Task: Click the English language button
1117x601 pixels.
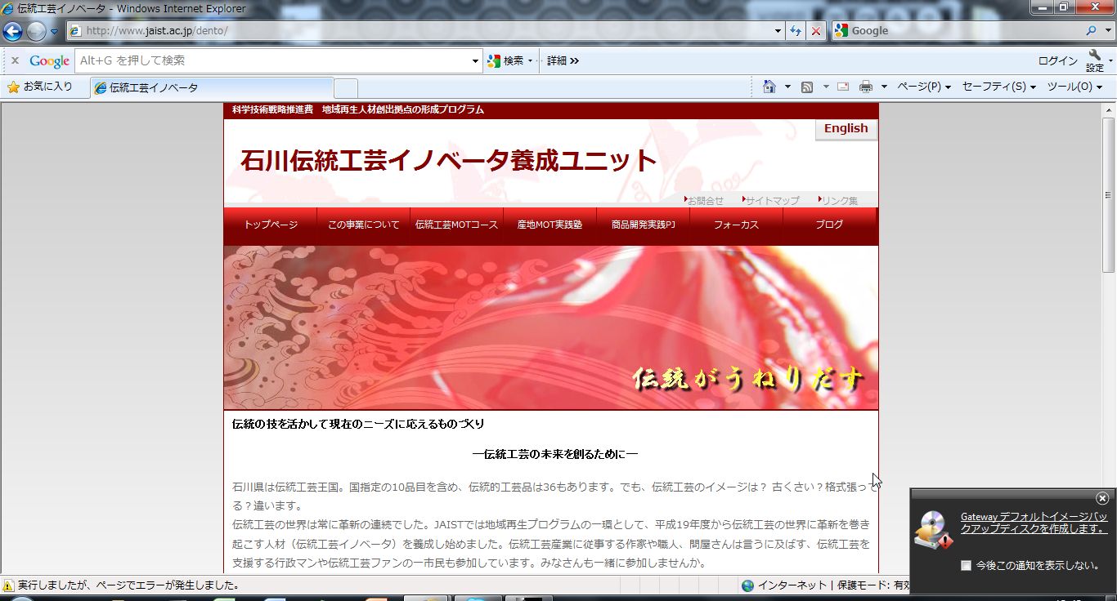Action: pyautogui.click(x=846, y=129)
